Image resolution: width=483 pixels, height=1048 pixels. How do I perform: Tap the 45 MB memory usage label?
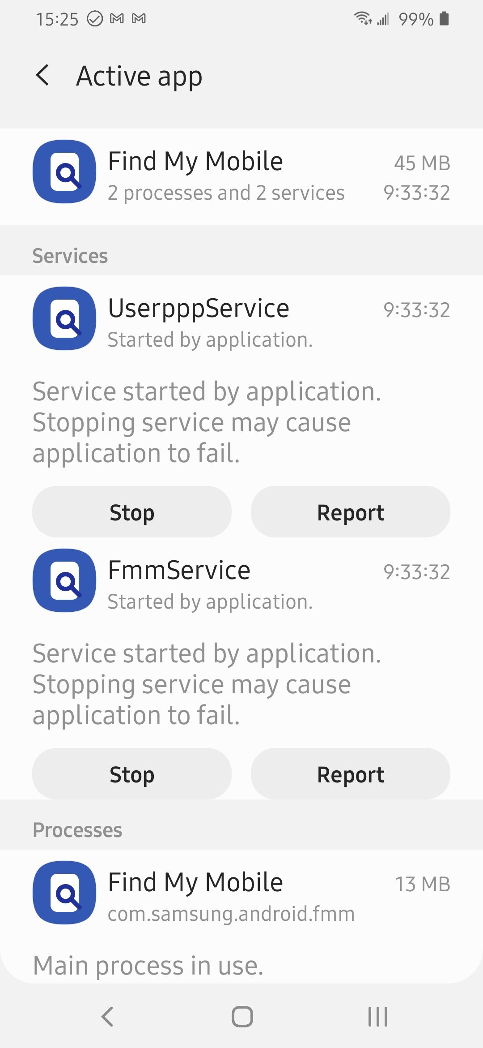pyautogui.click(x=422, y=163)
